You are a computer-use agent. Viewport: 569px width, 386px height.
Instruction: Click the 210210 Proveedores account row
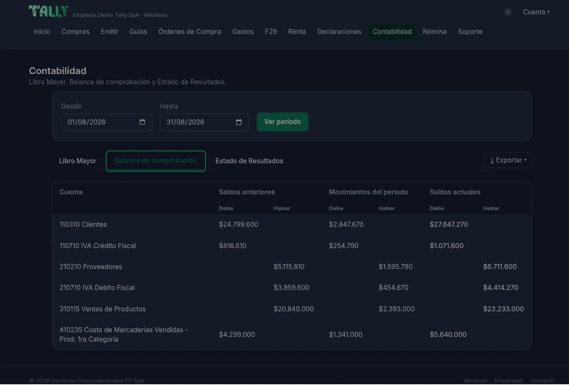(x=292, y=267)
